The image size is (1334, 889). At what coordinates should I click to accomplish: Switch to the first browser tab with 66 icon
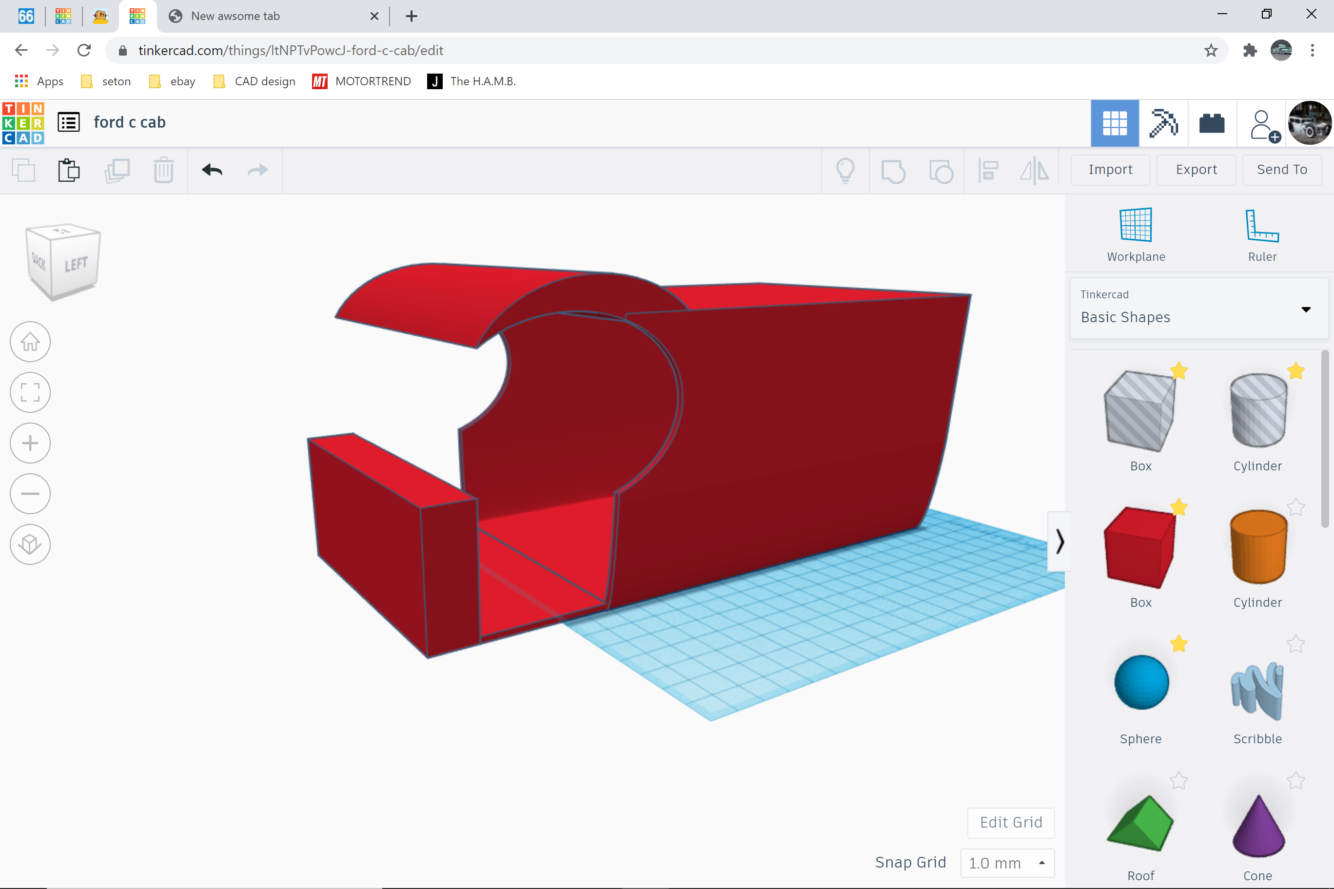[x=26, y=16]
